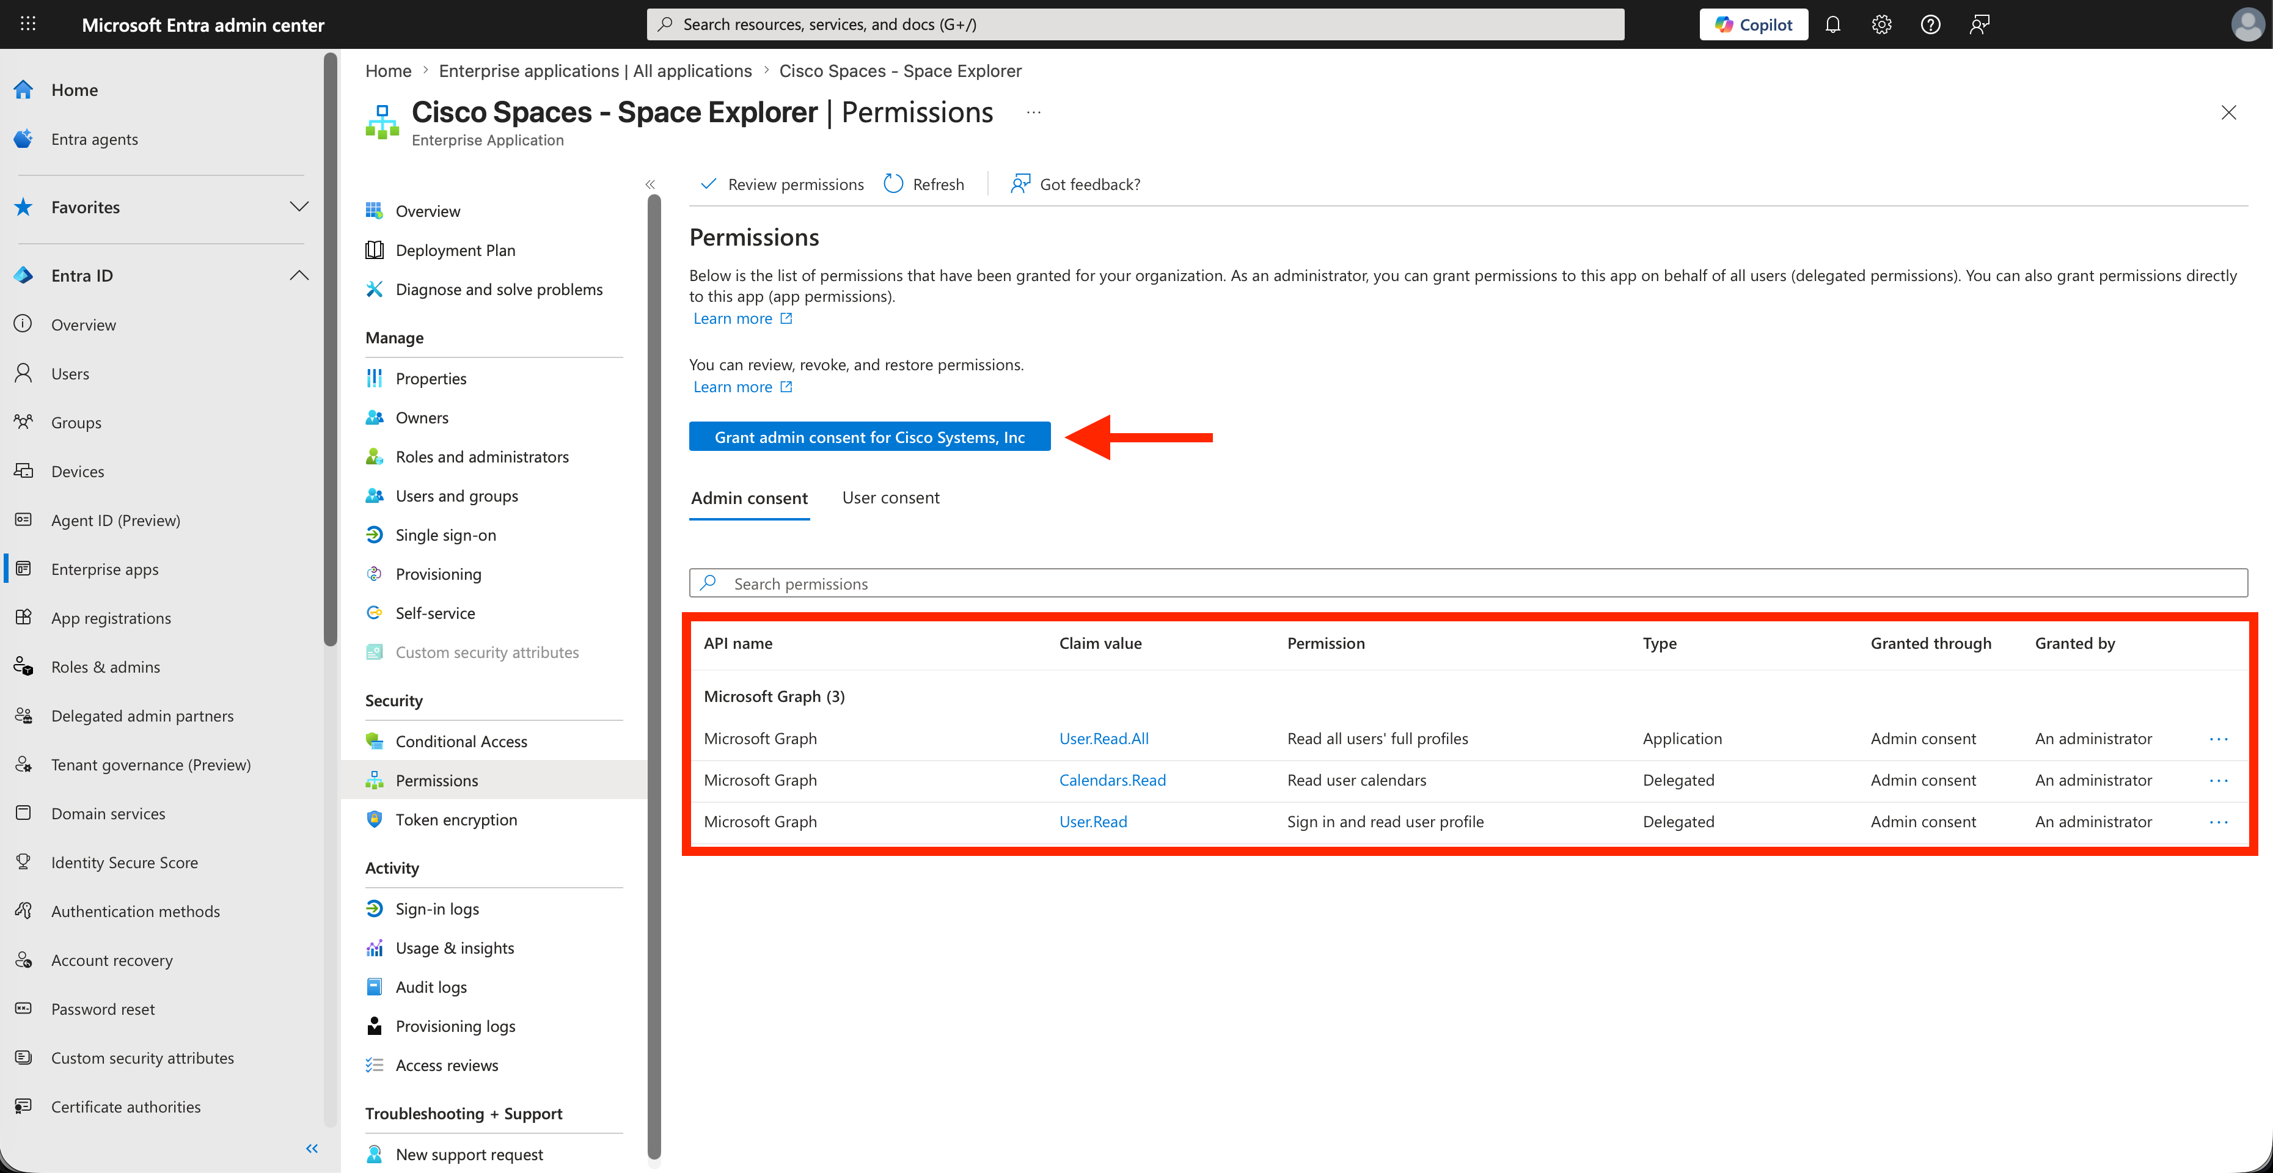Viewport: 2273px width, 1173px height.
Task: Open Single sign-on under Manage
Action: (x=445, y=535)
